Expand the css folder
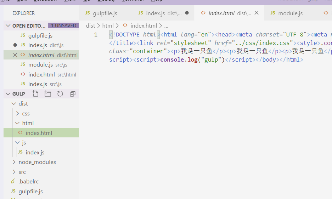332x199 pixels. pos(18,113)
